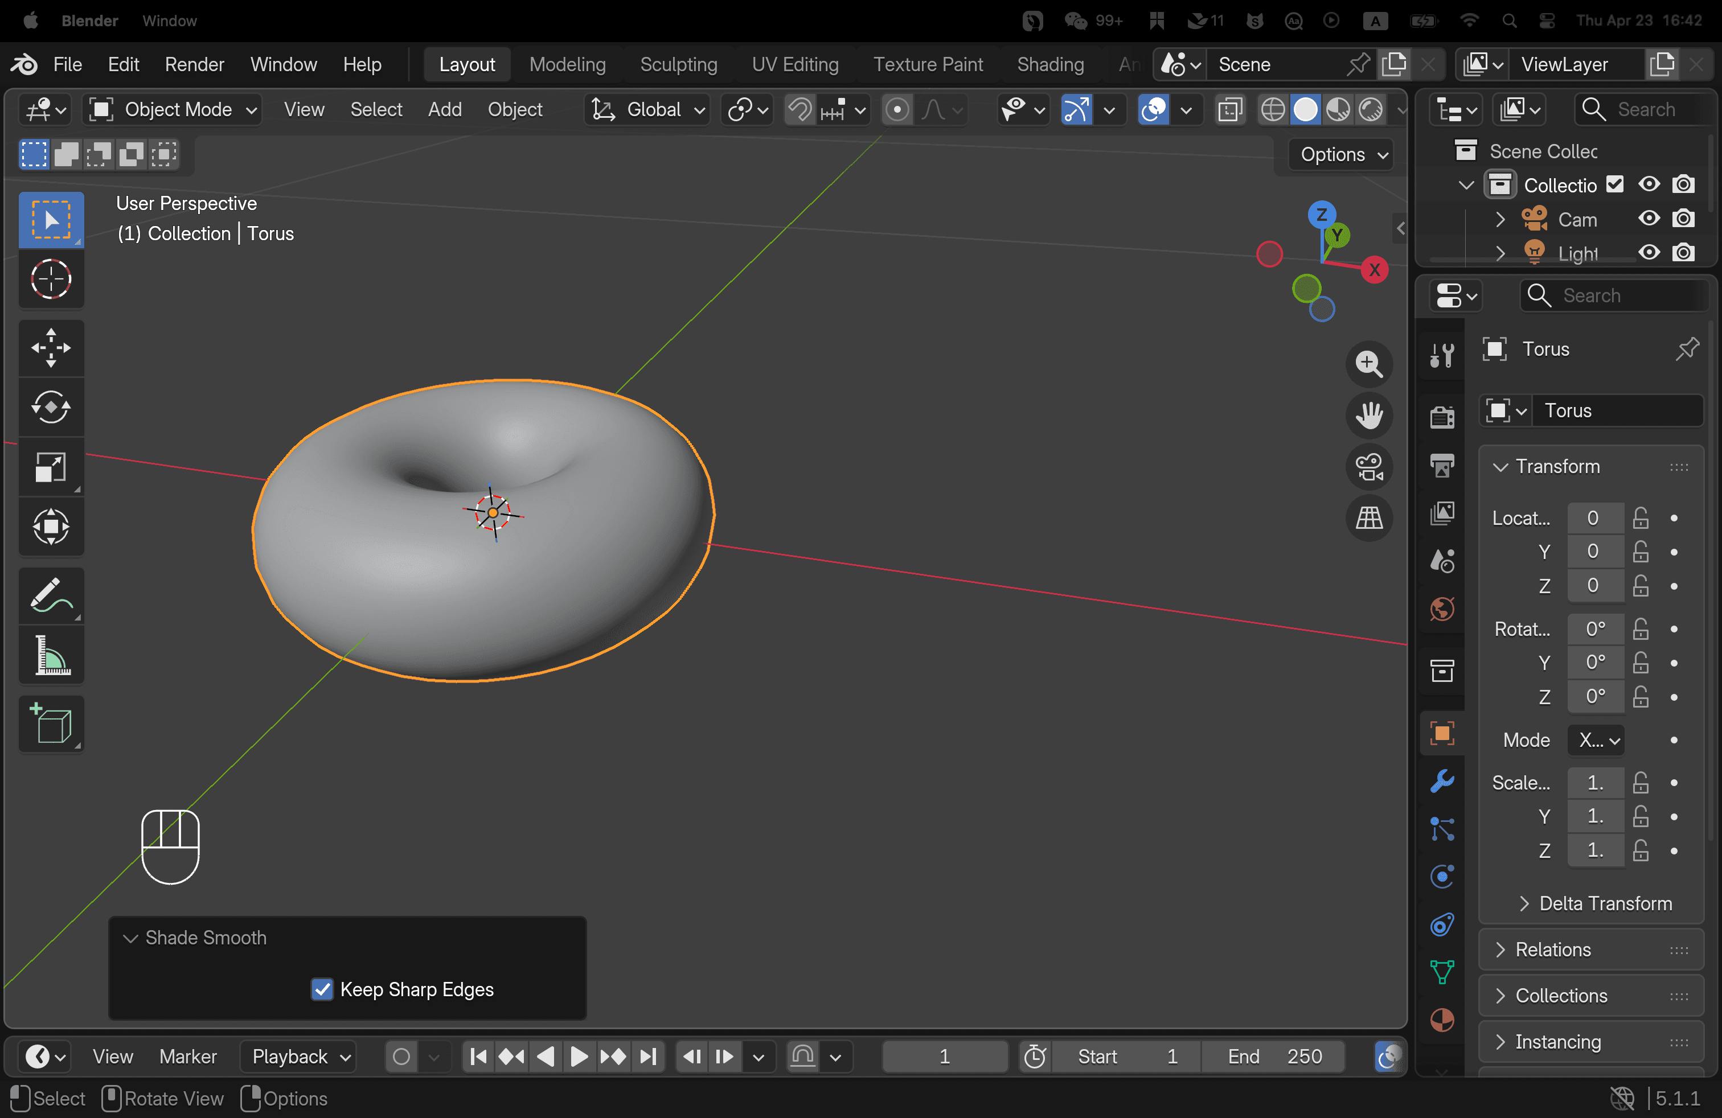Play the animation in the timeline

[x=579, y=1057]
